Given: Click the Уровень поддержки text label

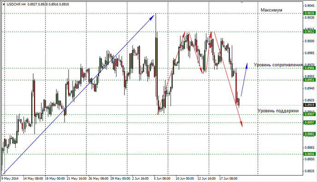Looking at the screenshot, I should [278, 111].
